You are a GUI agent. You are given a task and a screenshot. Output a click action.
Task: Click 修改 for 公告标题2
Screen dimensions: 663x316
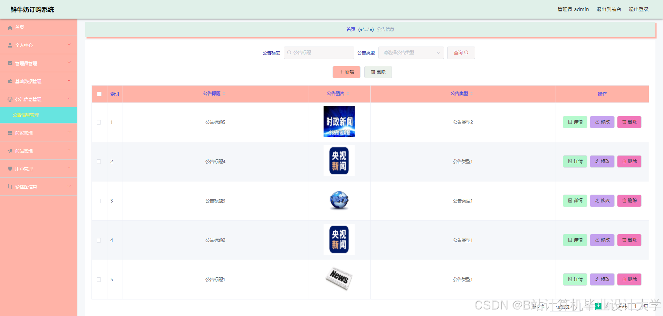(x=602, y=240)
